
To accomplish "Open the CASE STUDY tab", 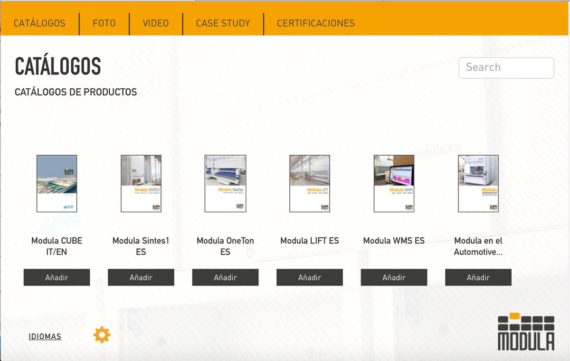I will pos(223,23).
